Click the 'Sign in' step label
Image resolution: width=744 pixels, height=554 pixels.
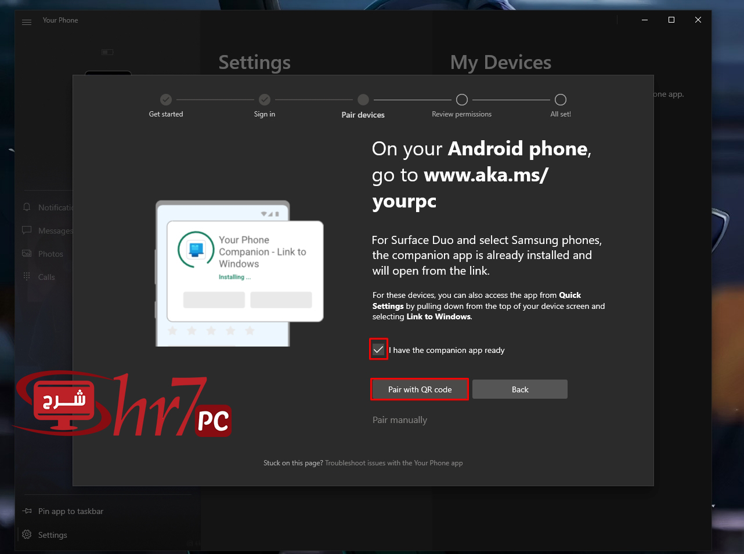[x=265, y=114]
